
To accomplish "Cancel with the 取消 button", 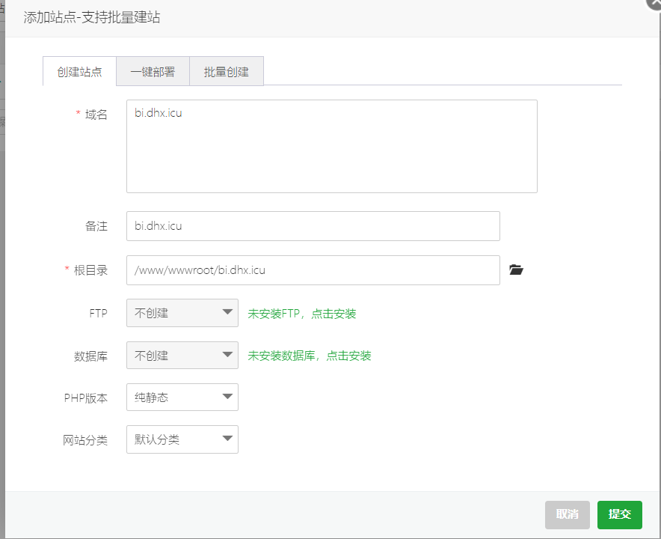I will coord(567,514).
